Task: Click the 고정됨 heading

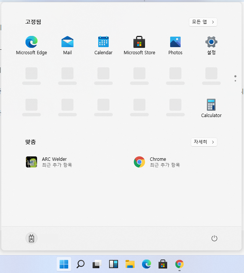Action: click(x=33, y=22)
